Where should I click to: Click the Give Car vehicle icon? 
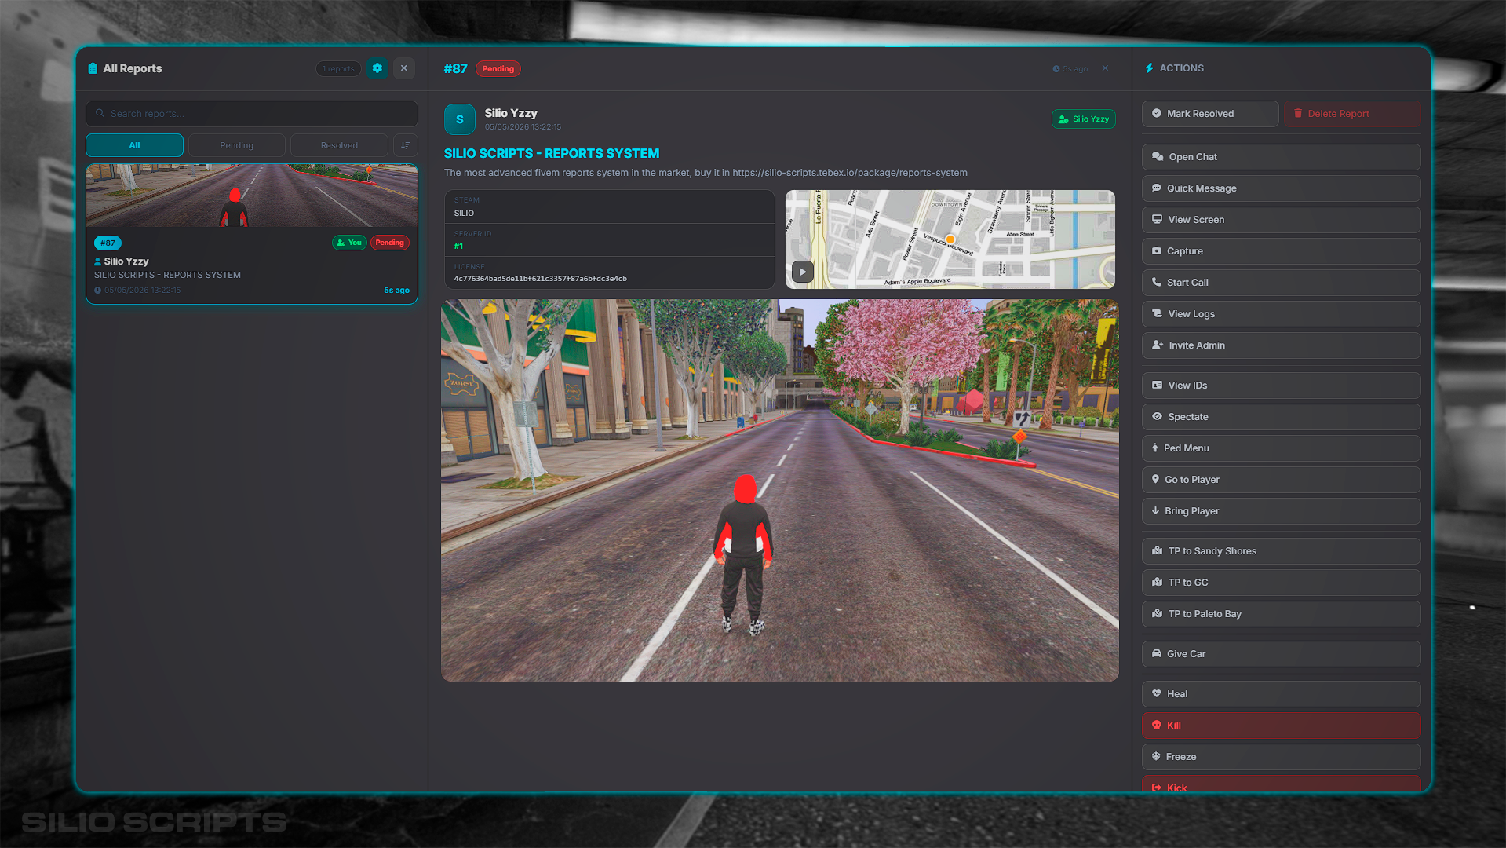tap(1157, 654)
